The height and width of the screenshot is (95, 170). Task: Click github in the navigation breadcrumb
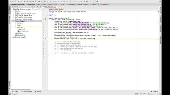point(62,4)
